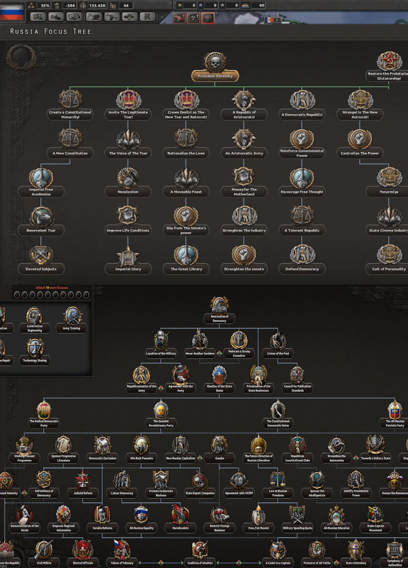Viewport: 408px width, 568px height.
Task: Select Agreement with the Army focus
Action: point(181,379)
